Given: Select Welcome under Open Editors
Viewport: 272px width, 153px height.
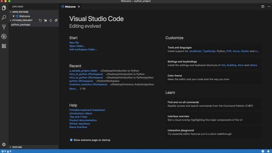Looking at the screenshot, I should (25, 16).
